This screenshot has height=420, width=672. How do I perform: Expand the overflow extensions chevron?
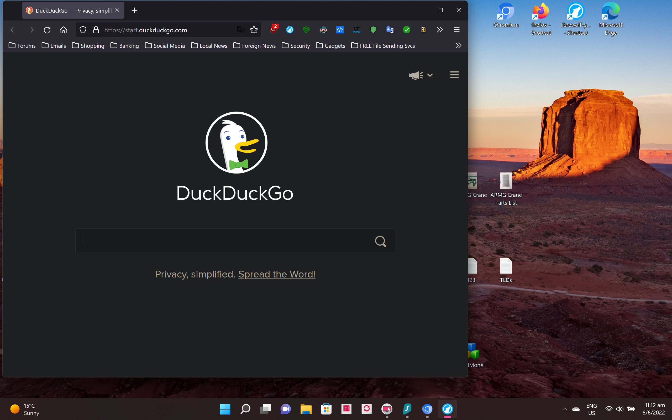click(440, 30)
